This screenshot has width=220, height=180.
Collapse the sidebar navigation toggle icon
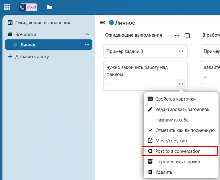[102, 23]
